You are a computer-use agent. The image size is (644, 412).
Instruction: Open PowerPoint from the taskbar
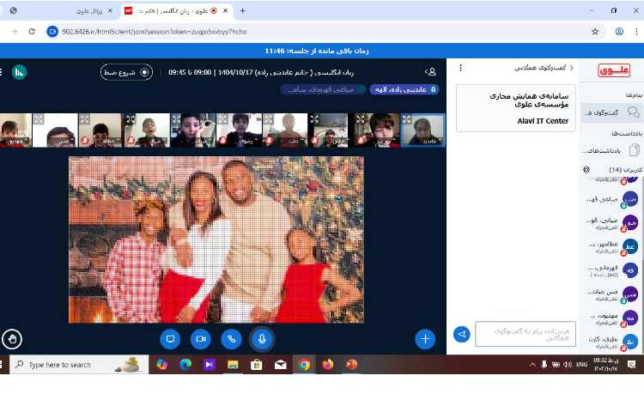[x=351, y=365]
